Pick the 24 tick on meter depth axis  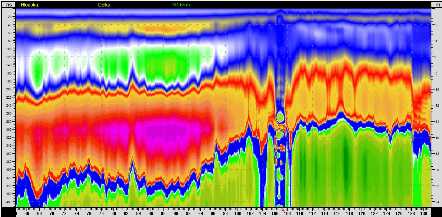point(437,202)
